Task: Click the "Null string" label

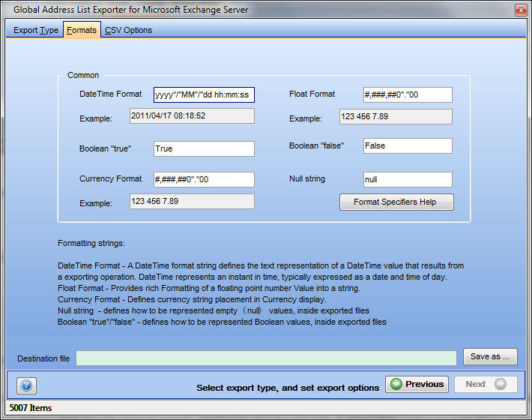Action: point(307,178)
